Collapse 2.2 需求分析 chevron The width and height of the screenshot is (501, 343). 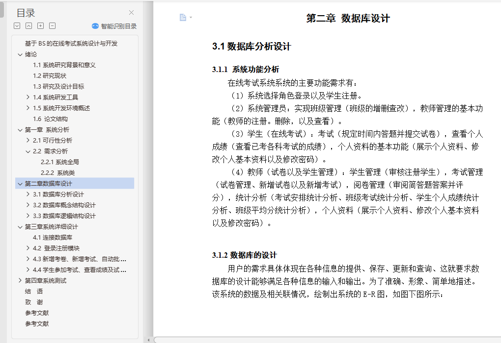click(28, 151)
